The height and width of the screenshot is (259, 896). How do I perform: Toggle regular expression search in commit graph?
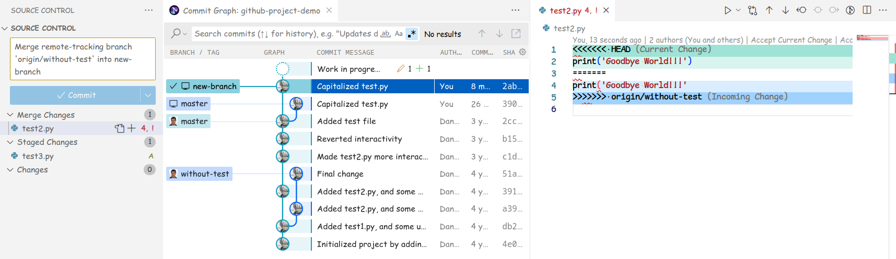[x=412, y=34]
